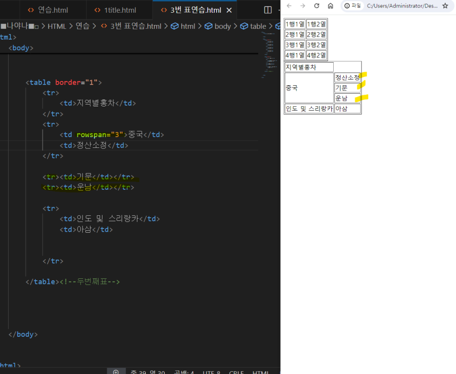Image resolution: width=456 pixels, height=374 pixels.
Task: Click the 줄 39, 열 30 cursor position
Action: point(148,372)
